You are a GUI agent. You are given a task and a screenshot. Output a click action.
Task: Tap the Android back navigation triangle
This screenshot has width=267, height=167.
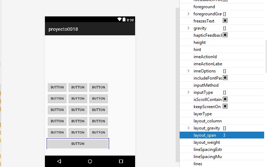(x=59, y=161)
